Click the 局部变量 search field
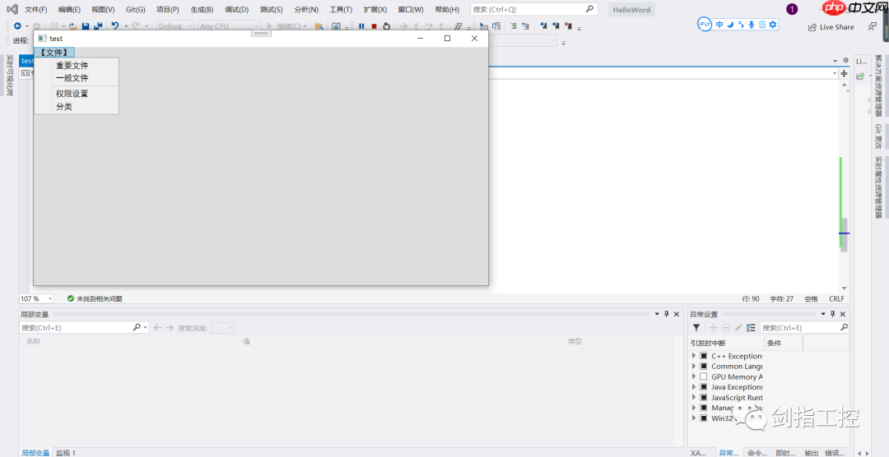The height and width of the screenshot is (457, 889). (84, 327)
